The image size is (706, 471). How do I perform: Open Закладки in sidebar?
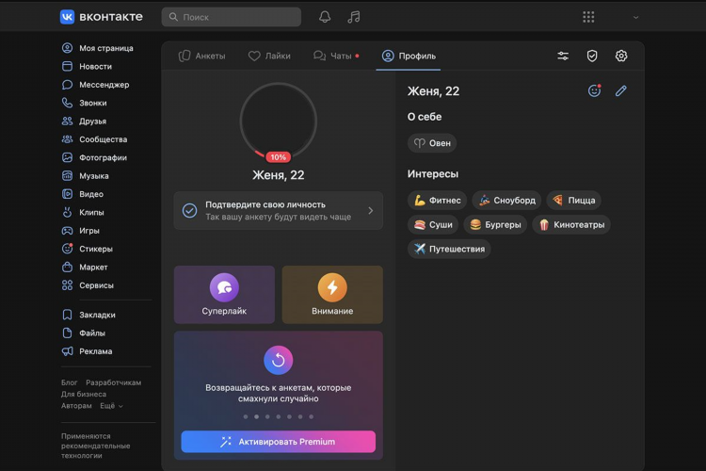(88, 315)
